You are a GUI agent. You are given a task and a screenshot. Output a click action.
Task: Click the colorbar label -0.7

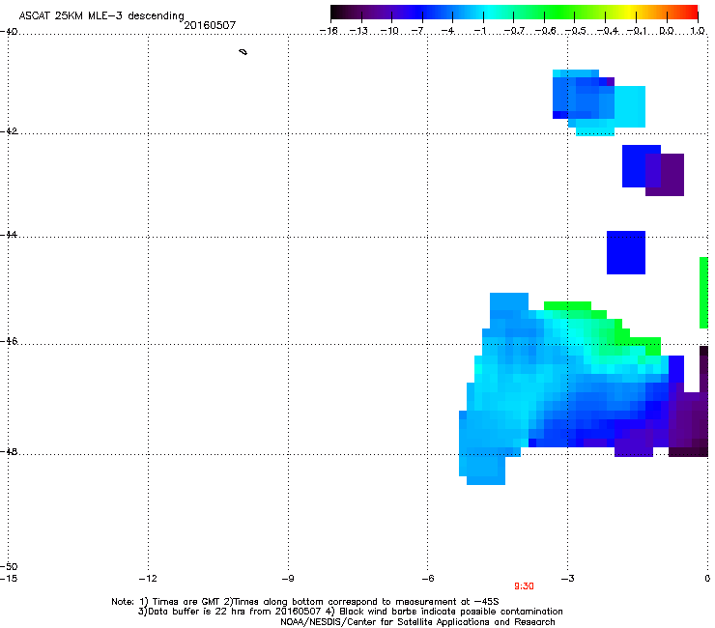pos(514,31)
